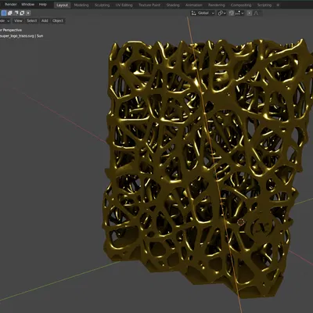Open the viewport Object menu
This screenshot has height=313, width=313.
click(58, 20)
